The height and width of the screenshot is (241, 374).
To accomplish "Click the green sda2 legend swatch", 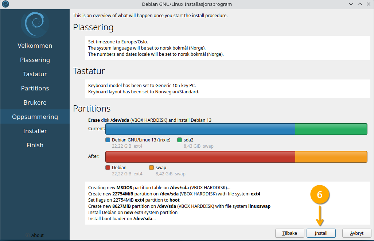I will point(180,140).
